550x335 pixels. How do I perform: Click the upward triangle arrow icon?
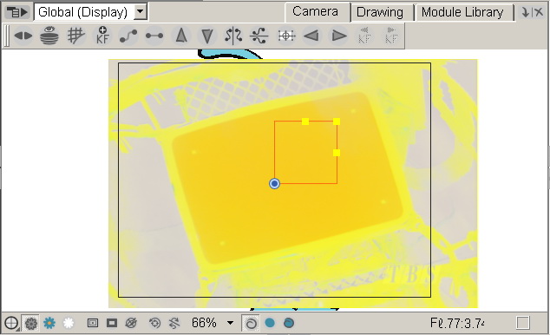181,36
